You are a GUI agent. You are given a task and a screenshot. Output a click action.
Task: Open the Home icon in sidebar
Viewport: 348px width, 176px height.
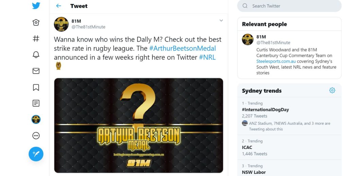click(36, 22)
